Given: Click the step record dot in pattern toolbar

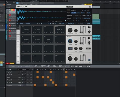Looking at the screenshot, I should tap(66, 66).
